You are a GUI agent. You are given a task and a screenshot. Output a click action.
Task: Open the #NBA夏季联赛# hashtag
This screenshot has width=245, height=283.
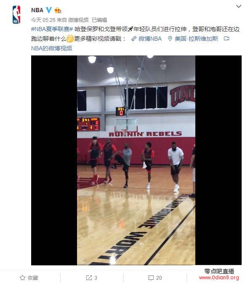[x=52, y=29]
